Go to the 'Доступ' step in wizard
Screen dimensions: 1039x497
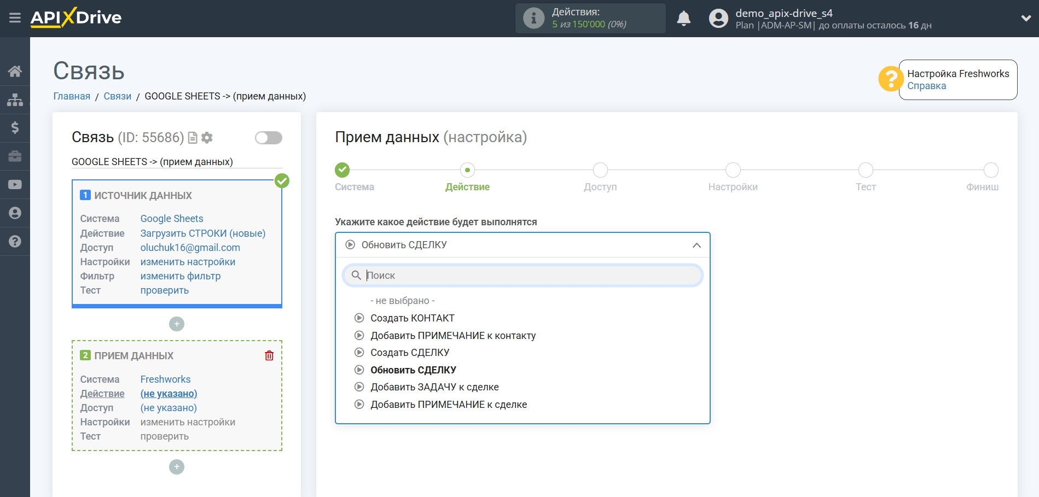click(x=600, y=171)
